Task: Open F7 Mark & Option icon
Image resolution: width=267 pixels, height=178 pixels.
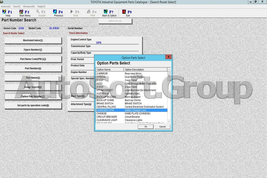Action: pos(109,13)
